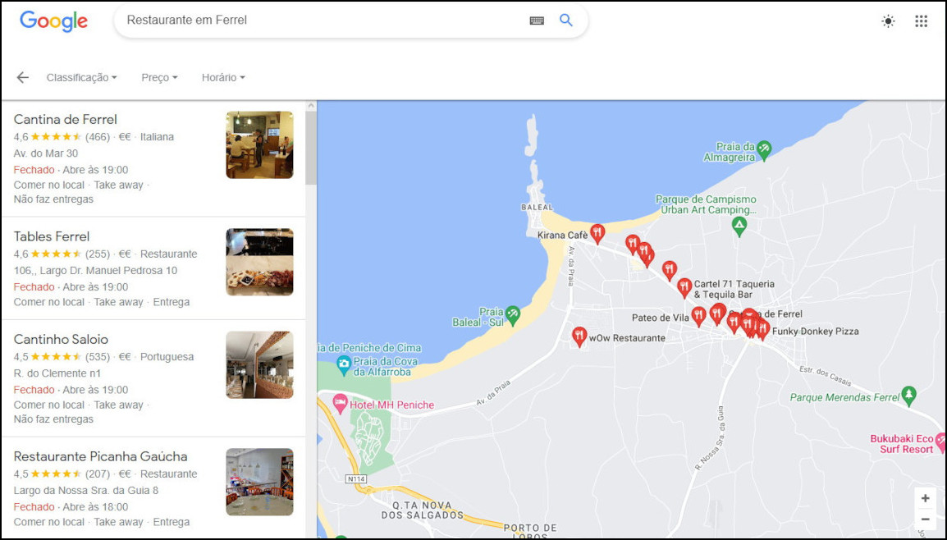Click the Google logo

54,21
